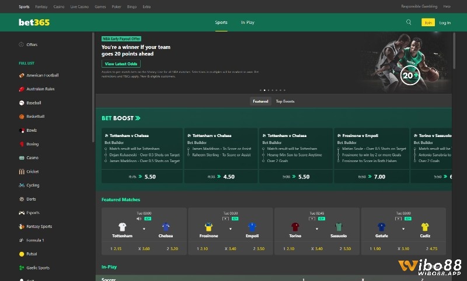
Task: Select the Gaelic Sports icon
Action: [22, 268]
